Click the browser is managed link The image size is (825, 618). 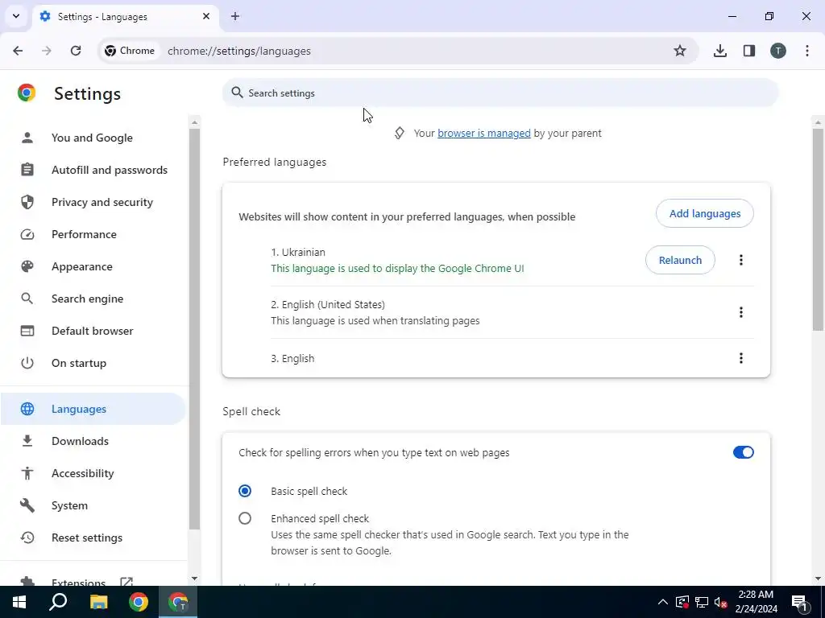(x=483, y=134)
